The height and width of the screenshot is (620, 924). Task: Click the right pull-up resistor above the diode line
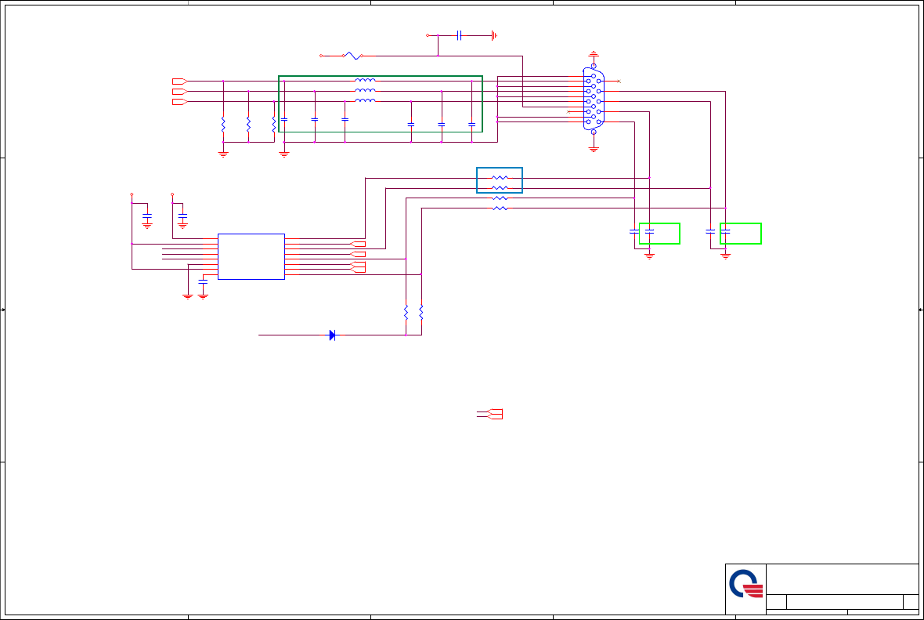point(421,313)
